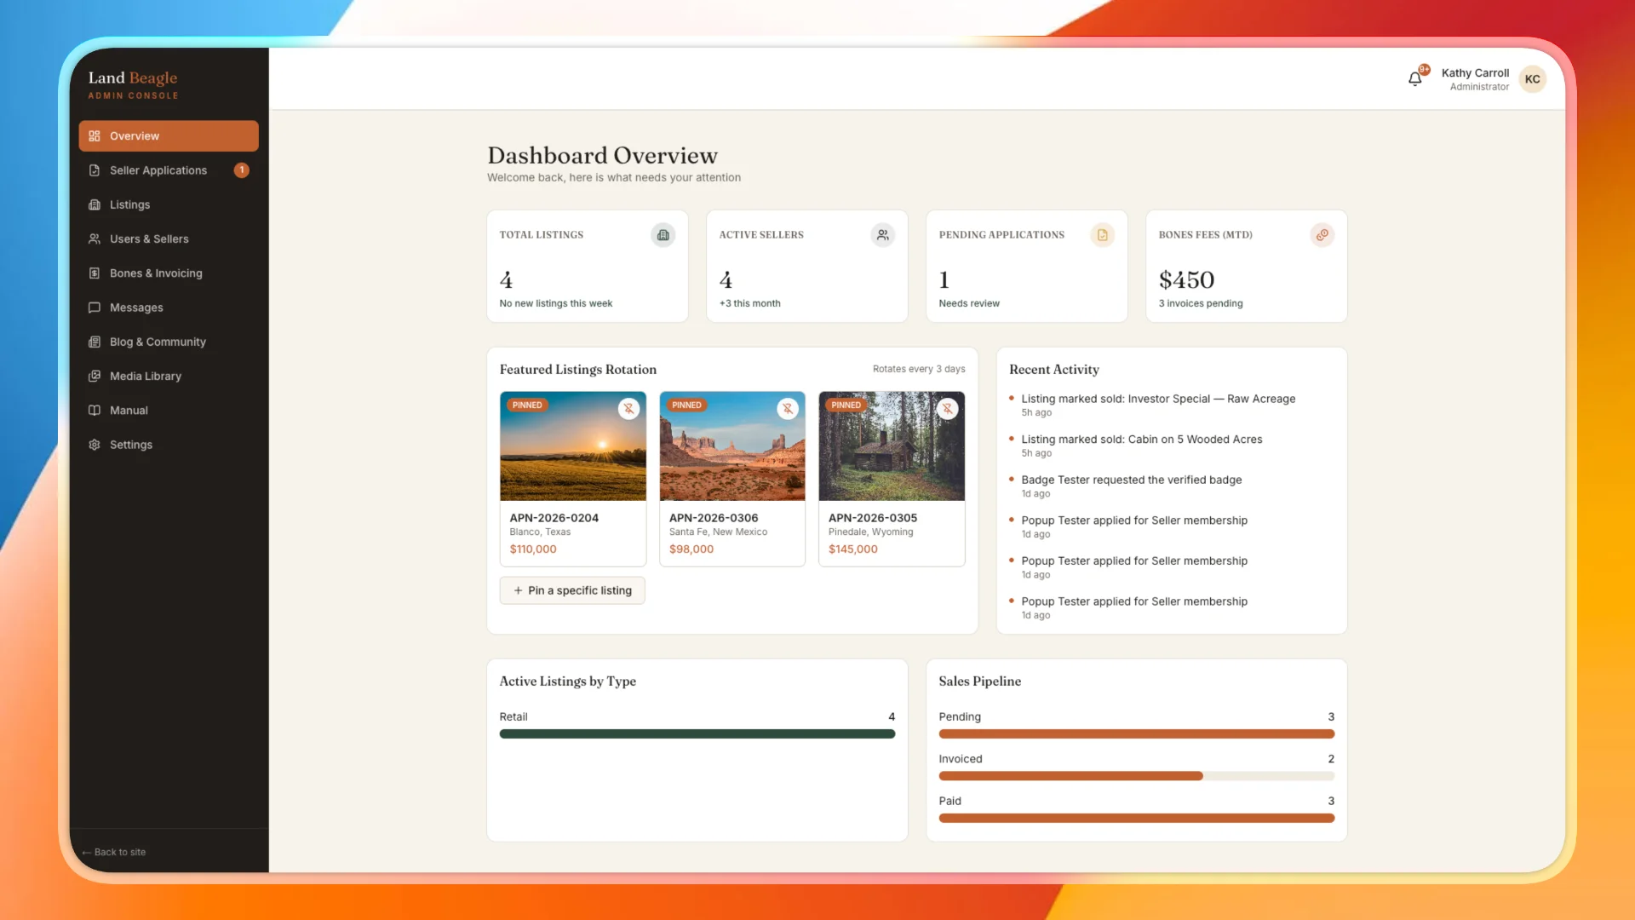Click the Active Sellers people icon
Screen dimensions: 1635x920
click(x=883, y=235)
